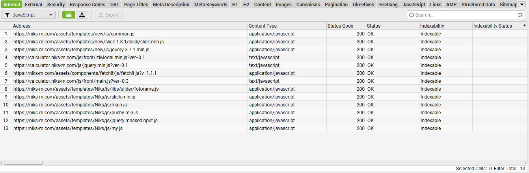529x173 pixels.
Task: Click the search magnifier icon
Action: (x=412, y=15)
